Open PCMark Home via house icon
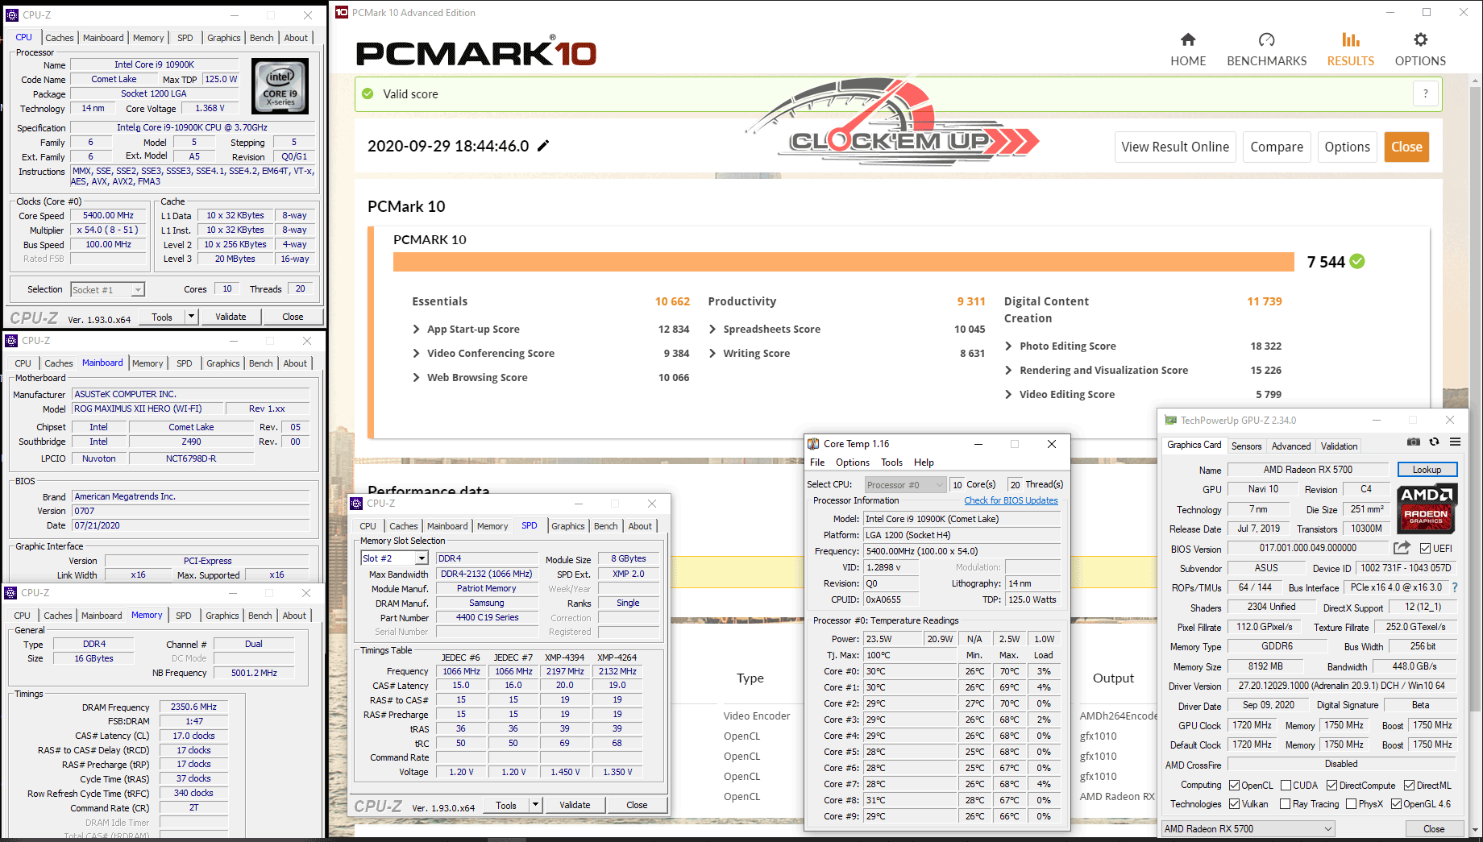1483x842 pixels. (1188, 40)
